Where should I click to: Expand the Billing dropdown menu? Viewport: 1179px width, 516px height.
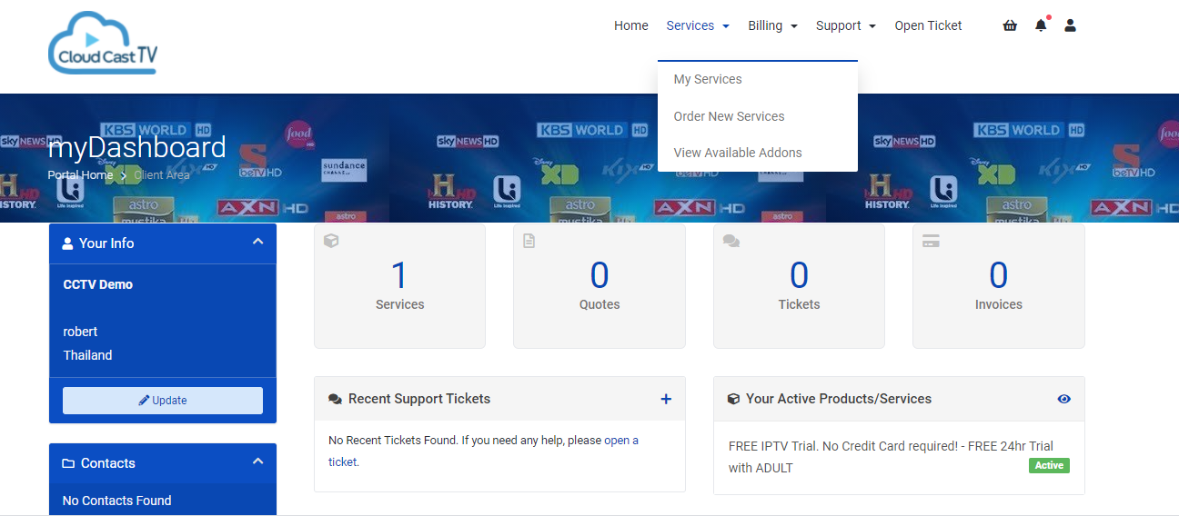[x=772, y=25]
